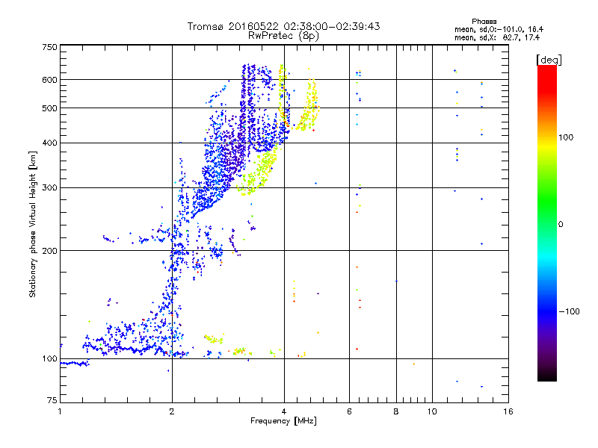Click the x-axis tick label '1'

tap(60, 411)
